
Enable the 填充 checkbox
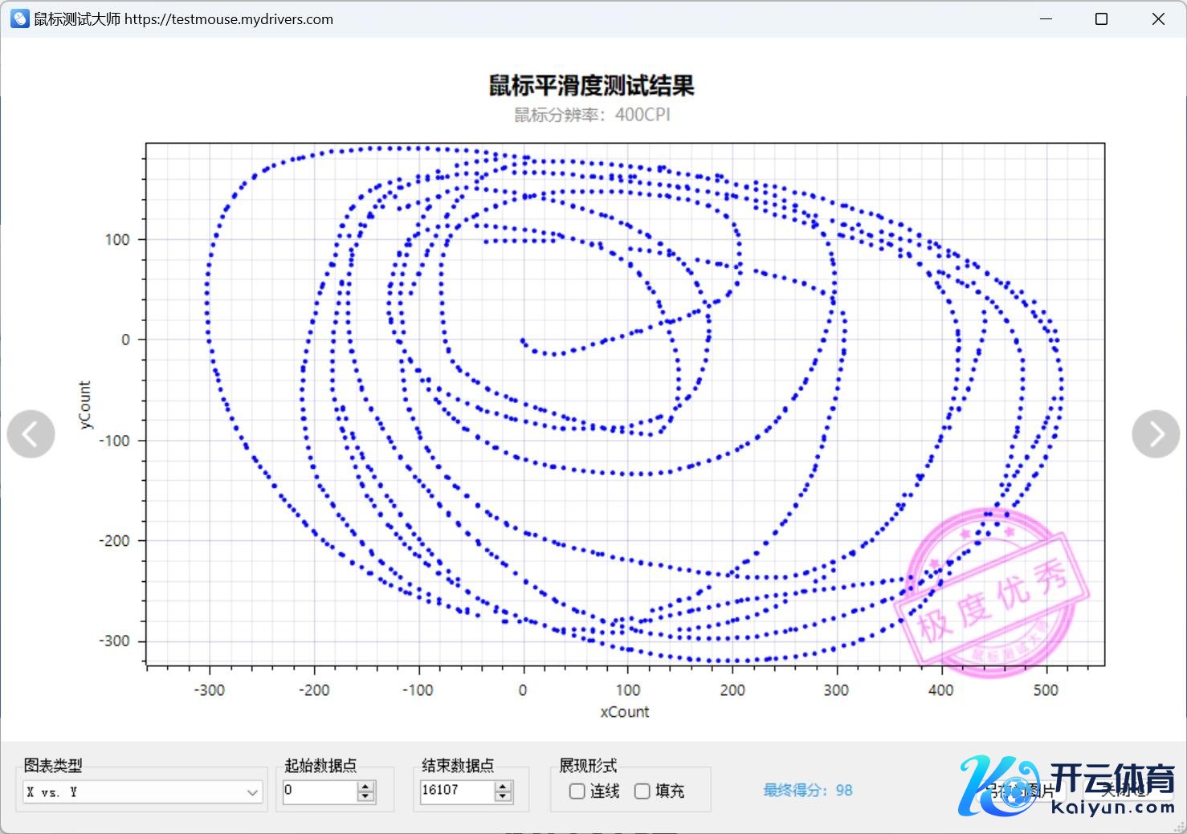(x=642, y=791)
